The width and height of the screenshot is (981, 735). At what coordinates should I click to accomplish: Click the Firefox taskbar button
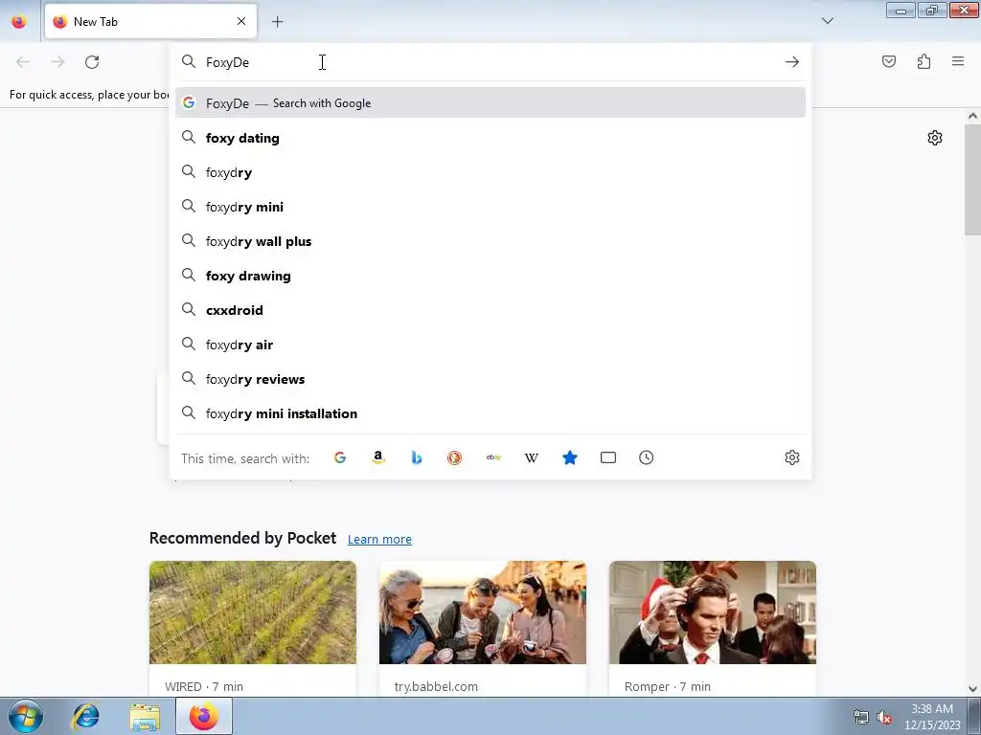[204, 716]
